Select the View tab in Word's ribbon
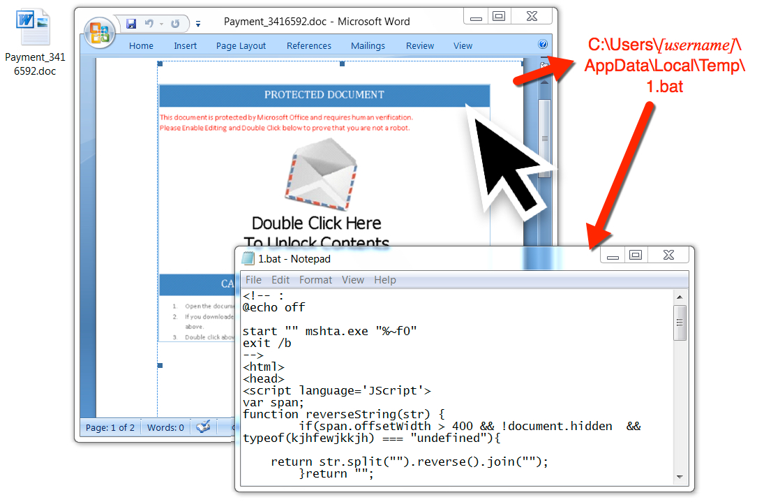This screenshot has width=757, height=502. (x=463, y=46)
